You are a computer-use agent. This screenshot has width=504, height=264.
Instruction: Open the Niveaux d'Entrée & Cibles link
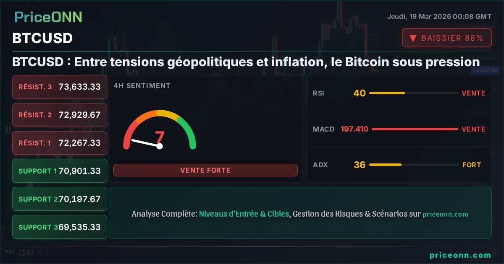[x=244, y=214]
